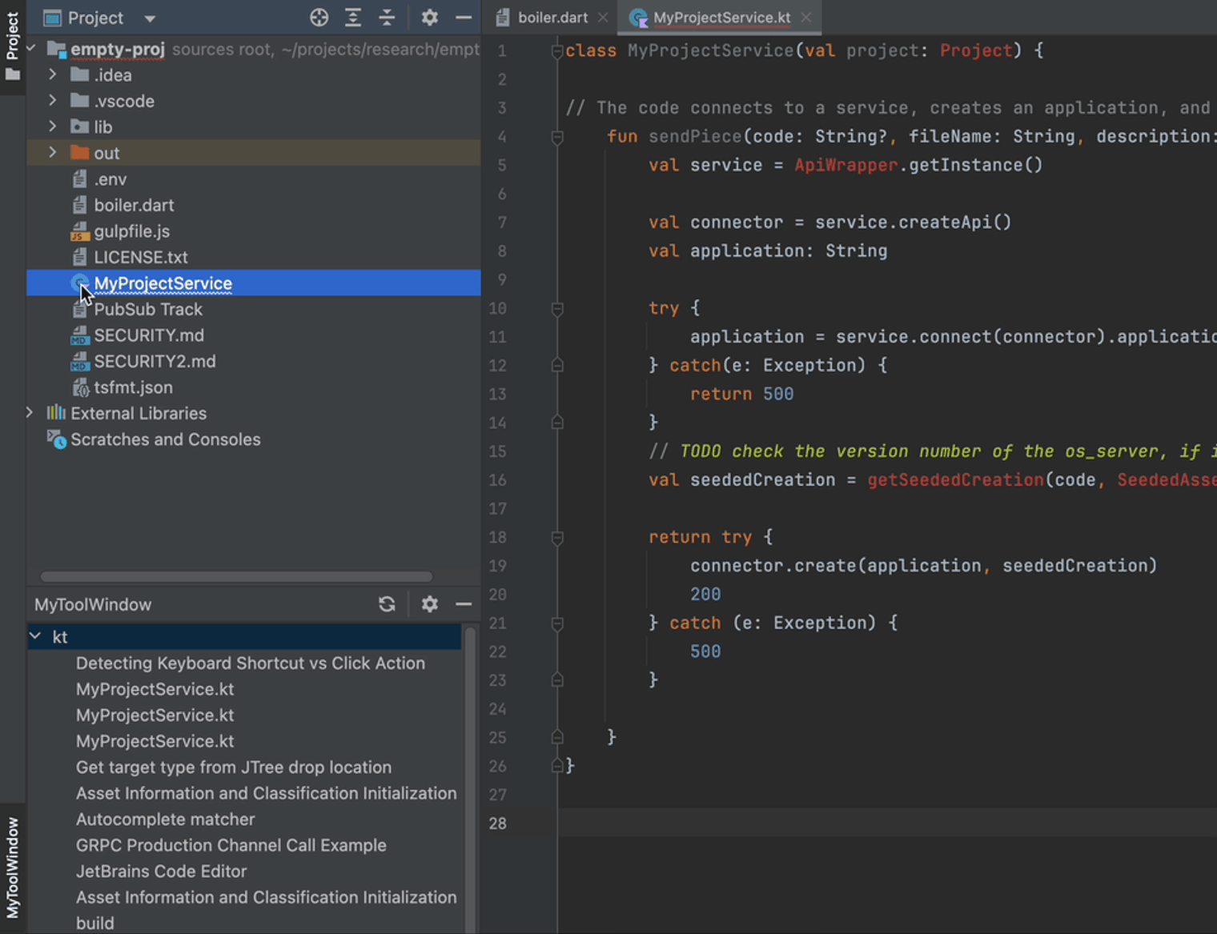The width and height of the screenshot is (1217, 934).
Task: Click the folder icon under Project sidebar
Action: pyautogui.click(x=13, y=74)
